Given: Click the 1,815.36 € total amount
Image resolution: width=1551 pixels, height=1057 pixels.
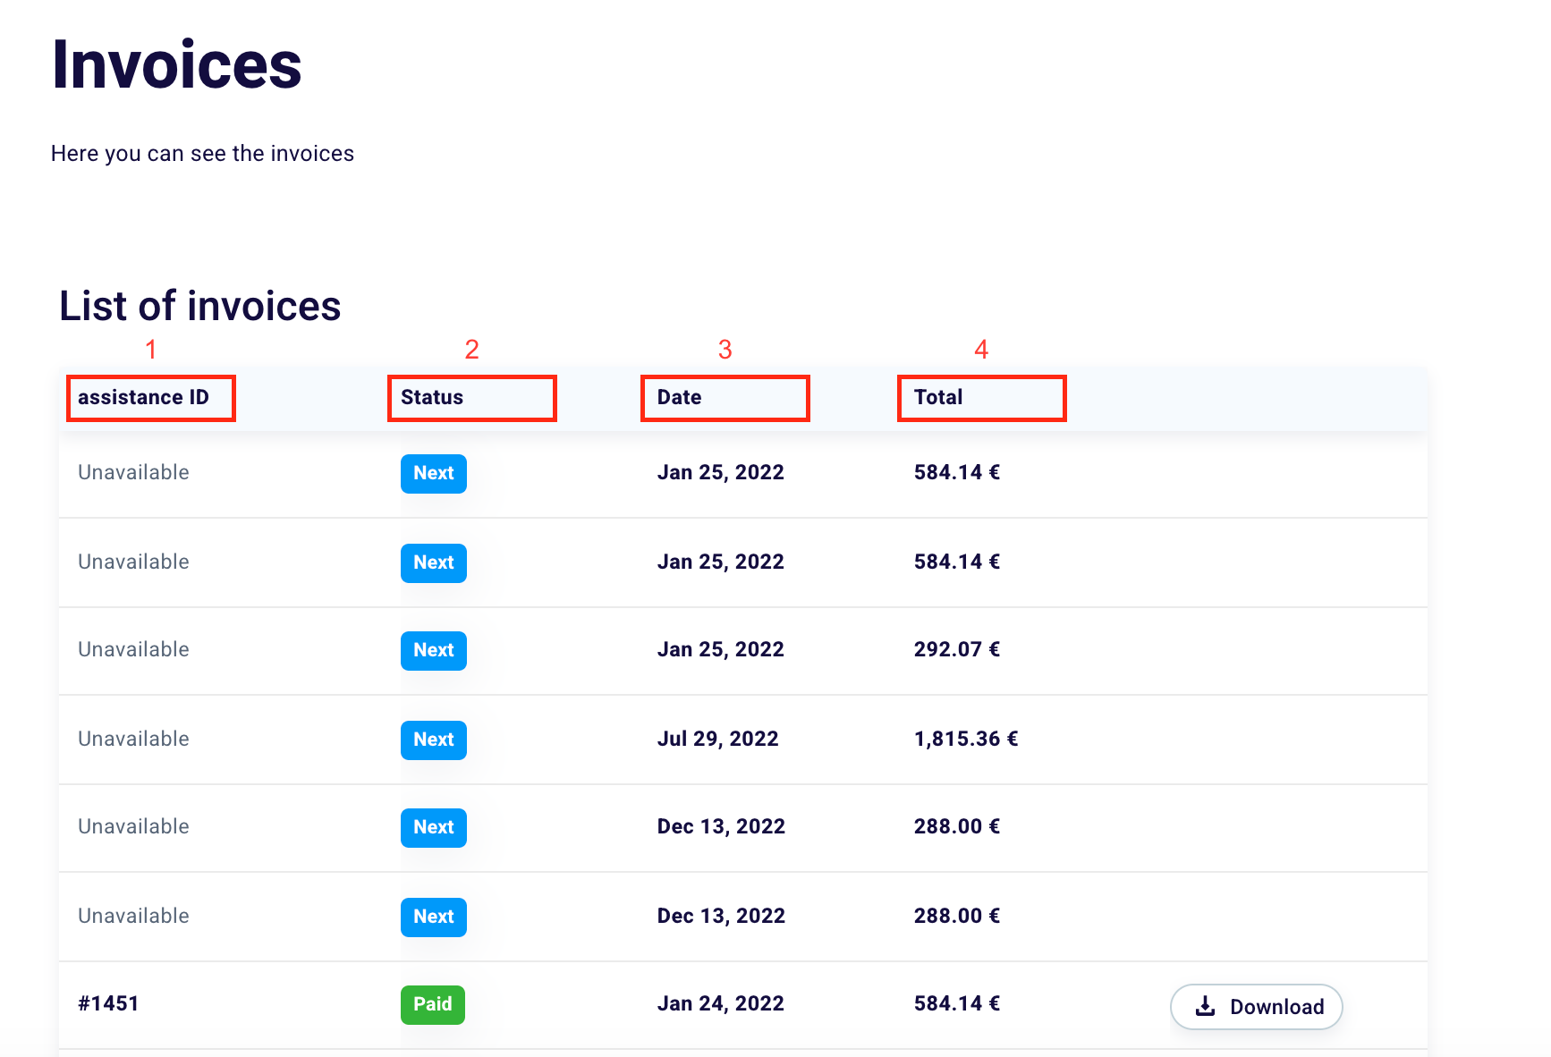Looking at the screenshot, I should pyautogui.click(x=965, y=739).
